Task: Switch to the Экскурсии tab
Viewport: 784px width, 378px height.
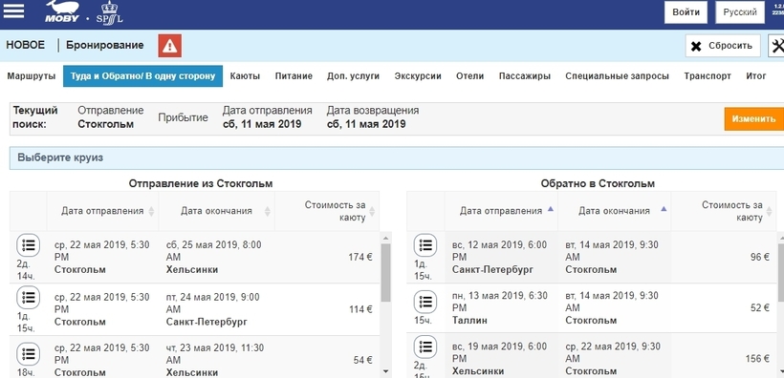Action: (418, 76)
